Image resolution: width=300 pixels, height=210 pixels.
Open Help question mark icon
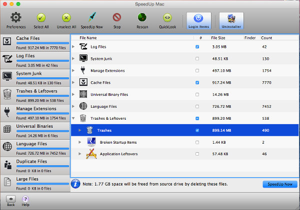coord(25,199)
